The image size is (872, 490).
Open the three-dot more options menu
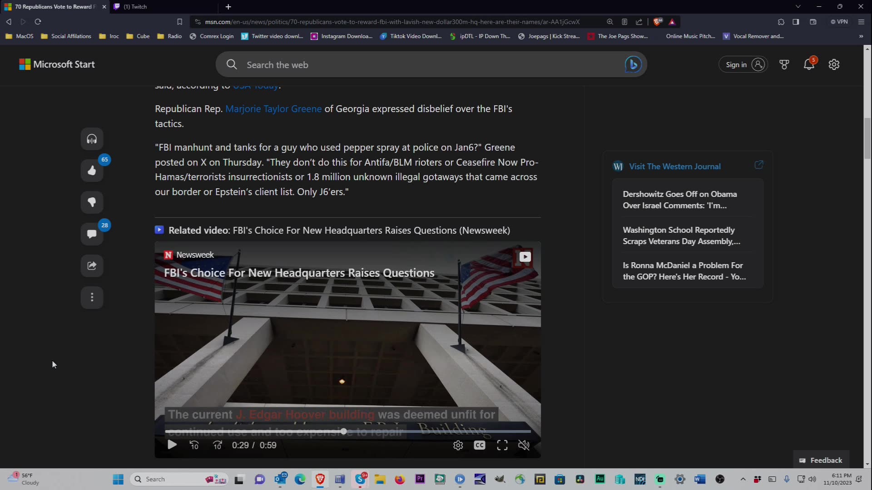92,298
